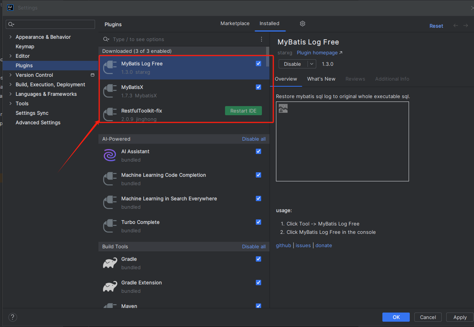Click the search icon in the plugins filter
Viewport: 474px width, 327px height.
106,39
